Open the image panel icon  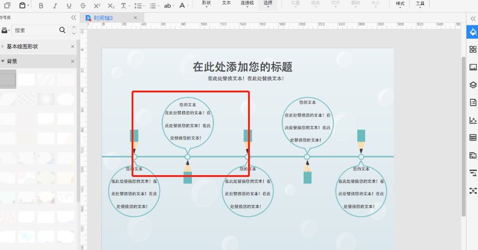pyautogui.click(x=473, y=67)
